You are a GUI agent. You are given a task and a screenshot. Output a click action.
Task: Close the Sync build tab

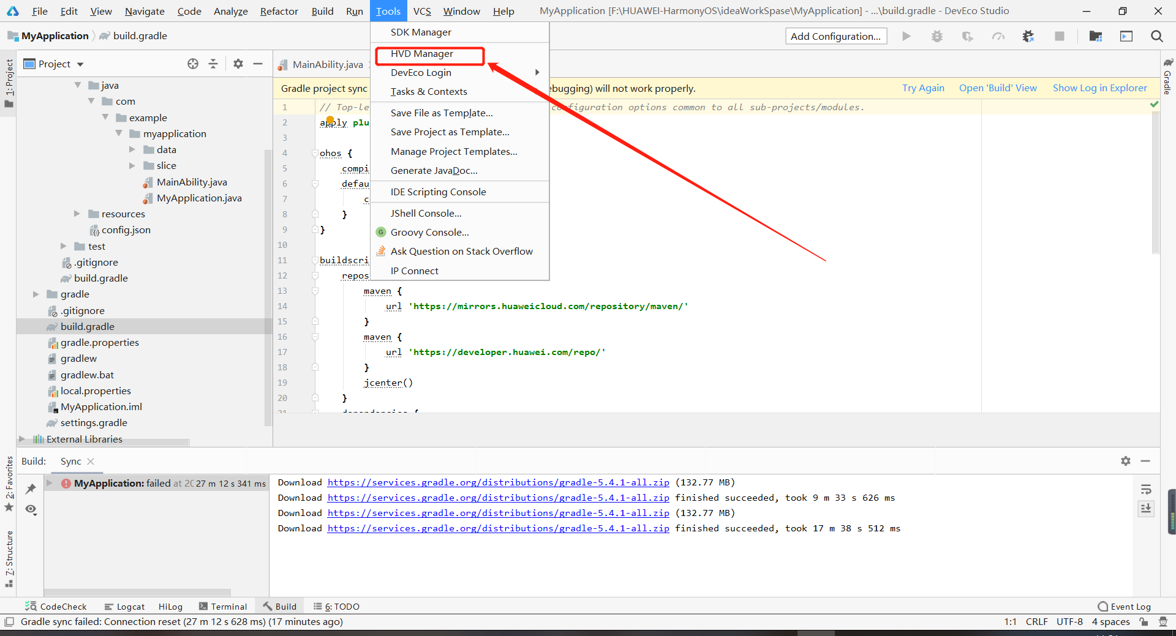[91, 461]
